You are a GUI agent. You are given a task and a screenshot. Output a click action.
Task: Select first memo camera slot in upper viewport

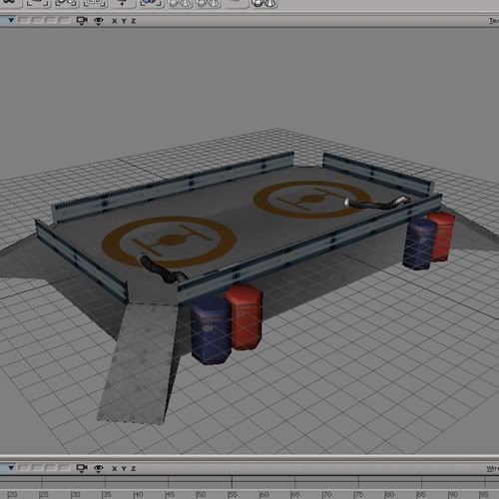tap(23, 21)
